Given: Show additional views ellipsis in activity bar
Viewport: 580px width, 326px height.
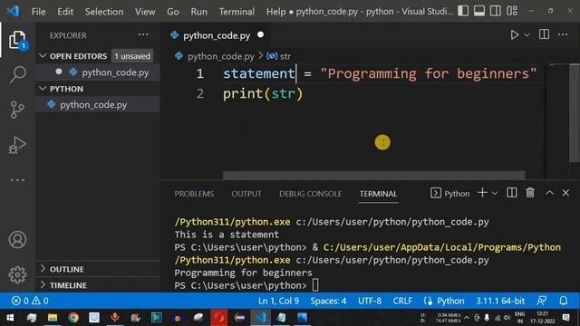Looking at the screenshot, I should click(17, 180).
